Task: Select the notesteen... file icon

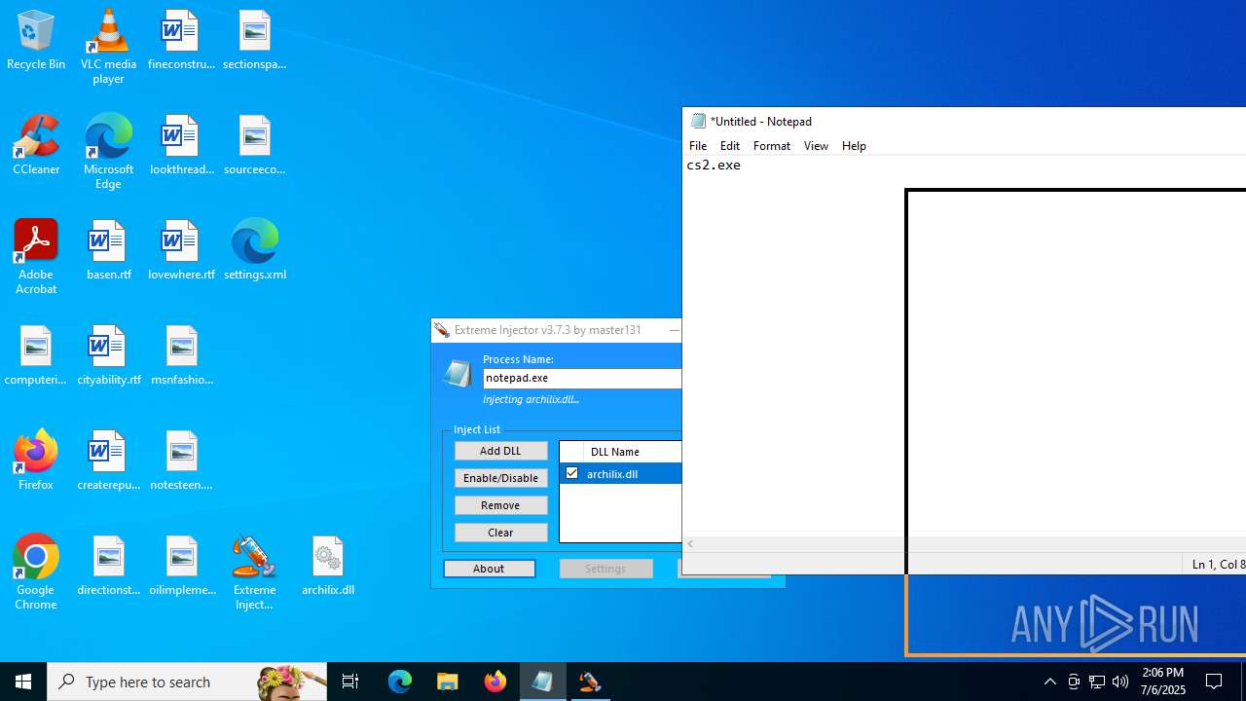Action: pyautogui.click(x=181, y=461)
